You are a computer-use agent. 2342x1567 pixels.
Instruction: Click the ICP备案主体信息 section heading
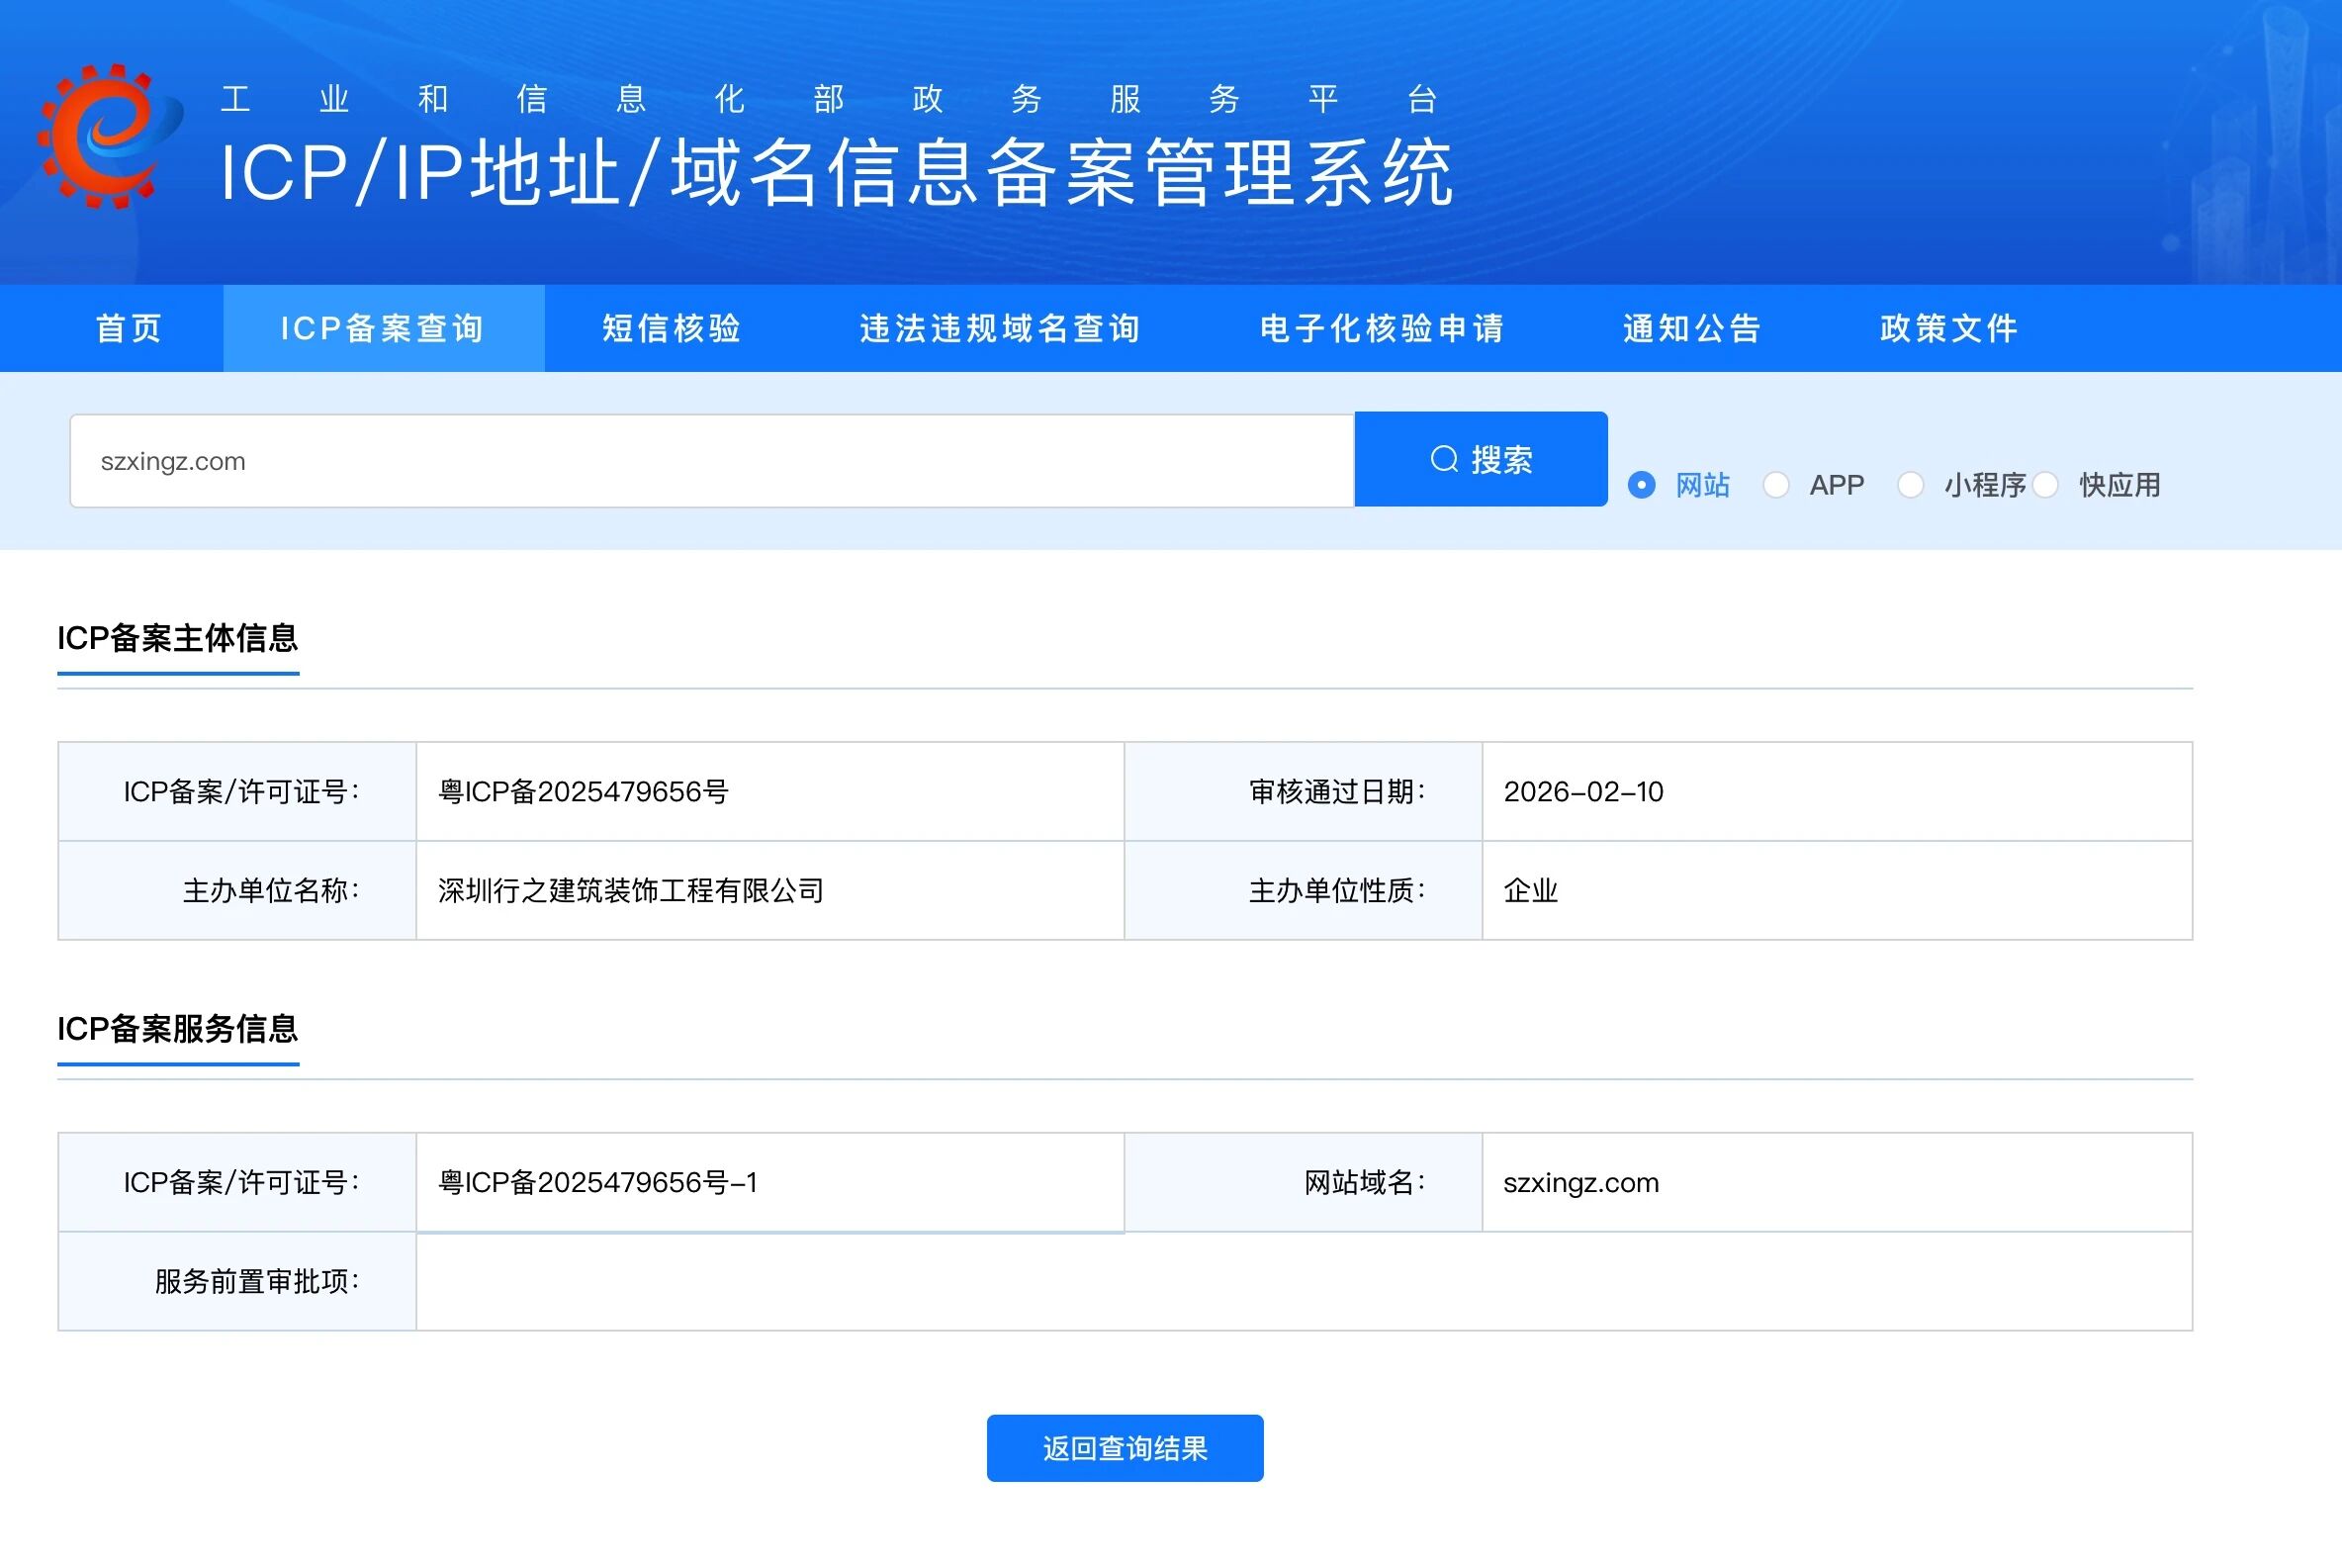pos(178,639)
